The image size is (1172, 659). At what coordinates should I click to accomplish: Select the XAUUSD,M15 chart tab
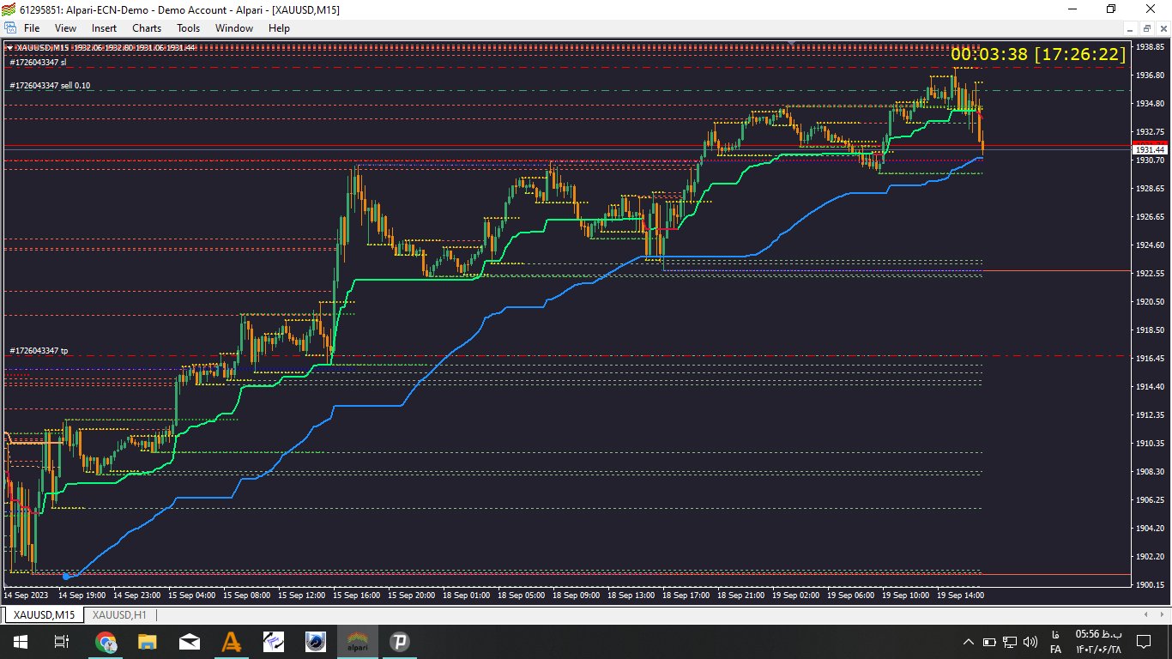pyautogui.click(x=44, y=614)
